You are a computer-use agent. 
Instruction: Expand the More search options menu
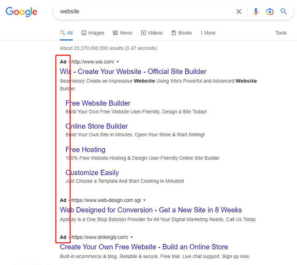208,33
